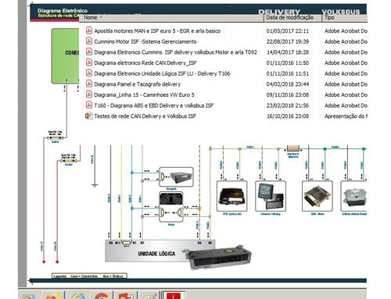Click PDF icon of Apostila motores MAN file

tap(89, 30)
